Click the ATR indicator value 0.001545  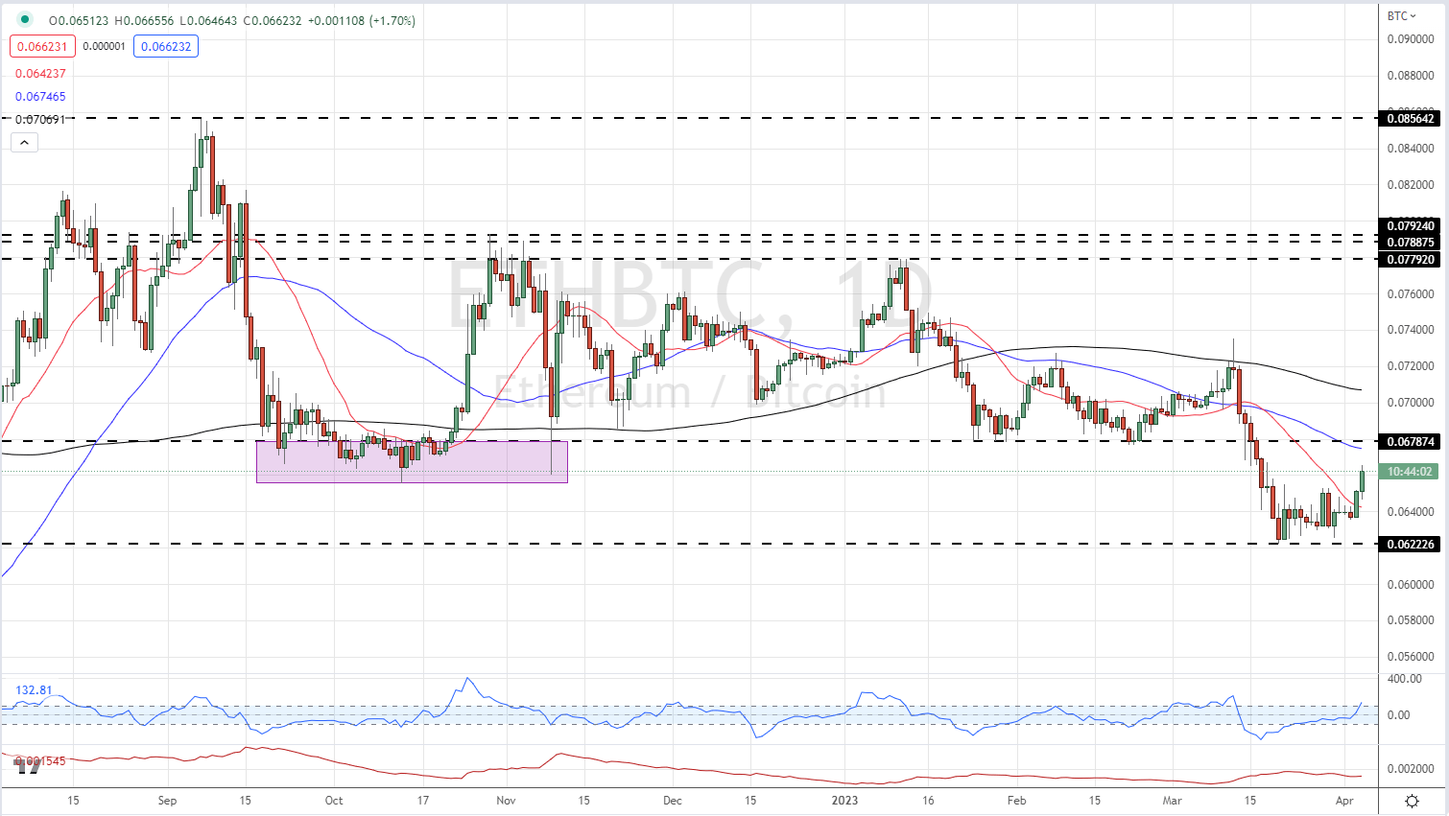click(40, 760)
